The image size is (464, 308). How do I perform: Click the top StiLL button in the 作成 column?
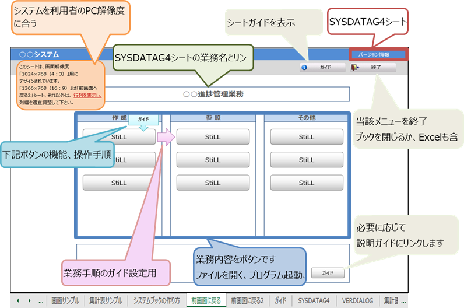(119, 137)
